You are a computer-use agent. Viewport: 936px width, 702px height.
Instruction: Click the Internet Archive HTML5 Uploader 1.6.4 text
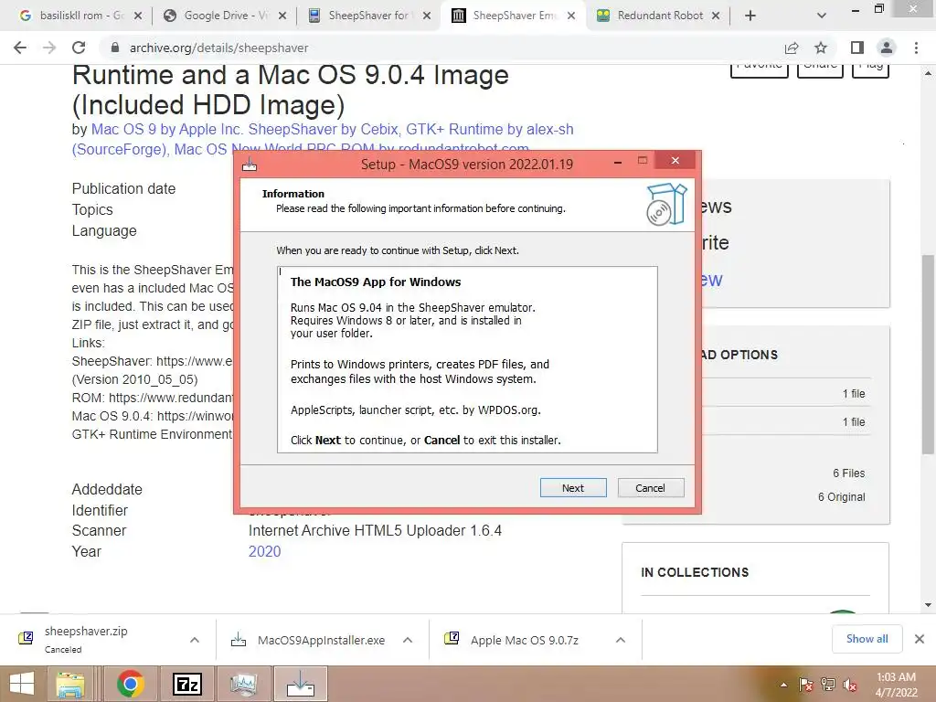click(375, 531)
